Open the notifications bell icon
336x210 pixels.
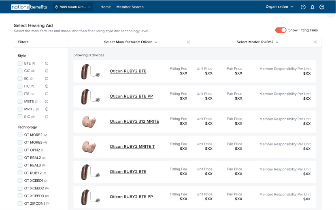(313, 7)
